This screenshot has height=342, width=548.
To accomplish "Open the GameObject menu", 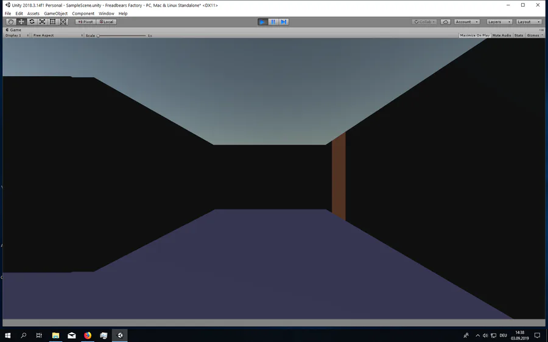I will pyautogui.click(x=55, y=13).
